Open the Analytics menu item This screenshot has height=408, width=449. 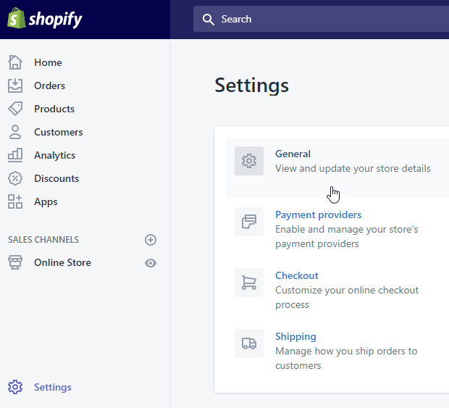coord(55,155)
